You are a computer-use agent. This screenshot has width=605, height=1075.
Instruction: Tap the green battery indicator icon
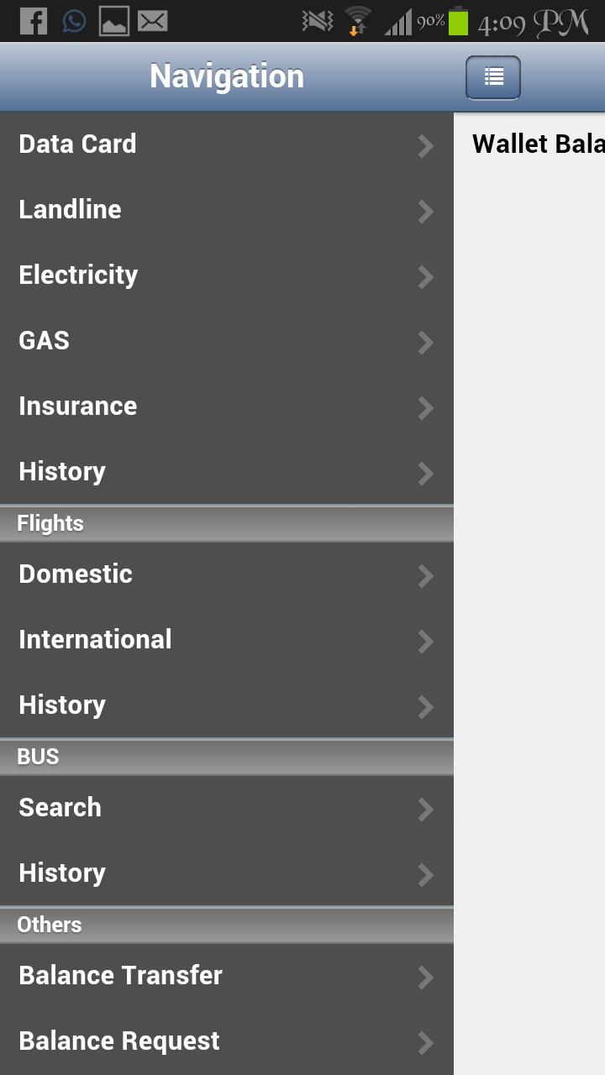458,21
